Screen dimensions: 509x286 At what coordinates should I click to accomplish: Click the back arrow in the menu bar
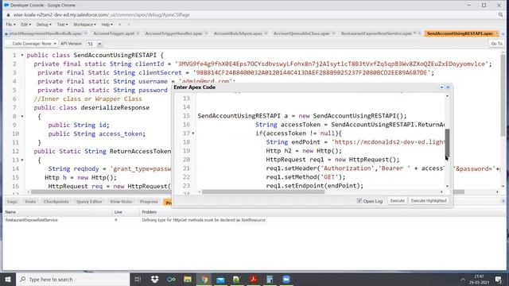(x=119, y=25)
